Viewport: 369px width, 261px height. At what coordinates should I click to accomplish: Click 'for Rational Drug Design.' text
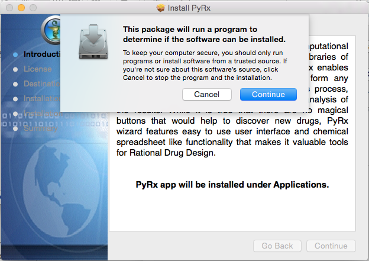[166, 153]
